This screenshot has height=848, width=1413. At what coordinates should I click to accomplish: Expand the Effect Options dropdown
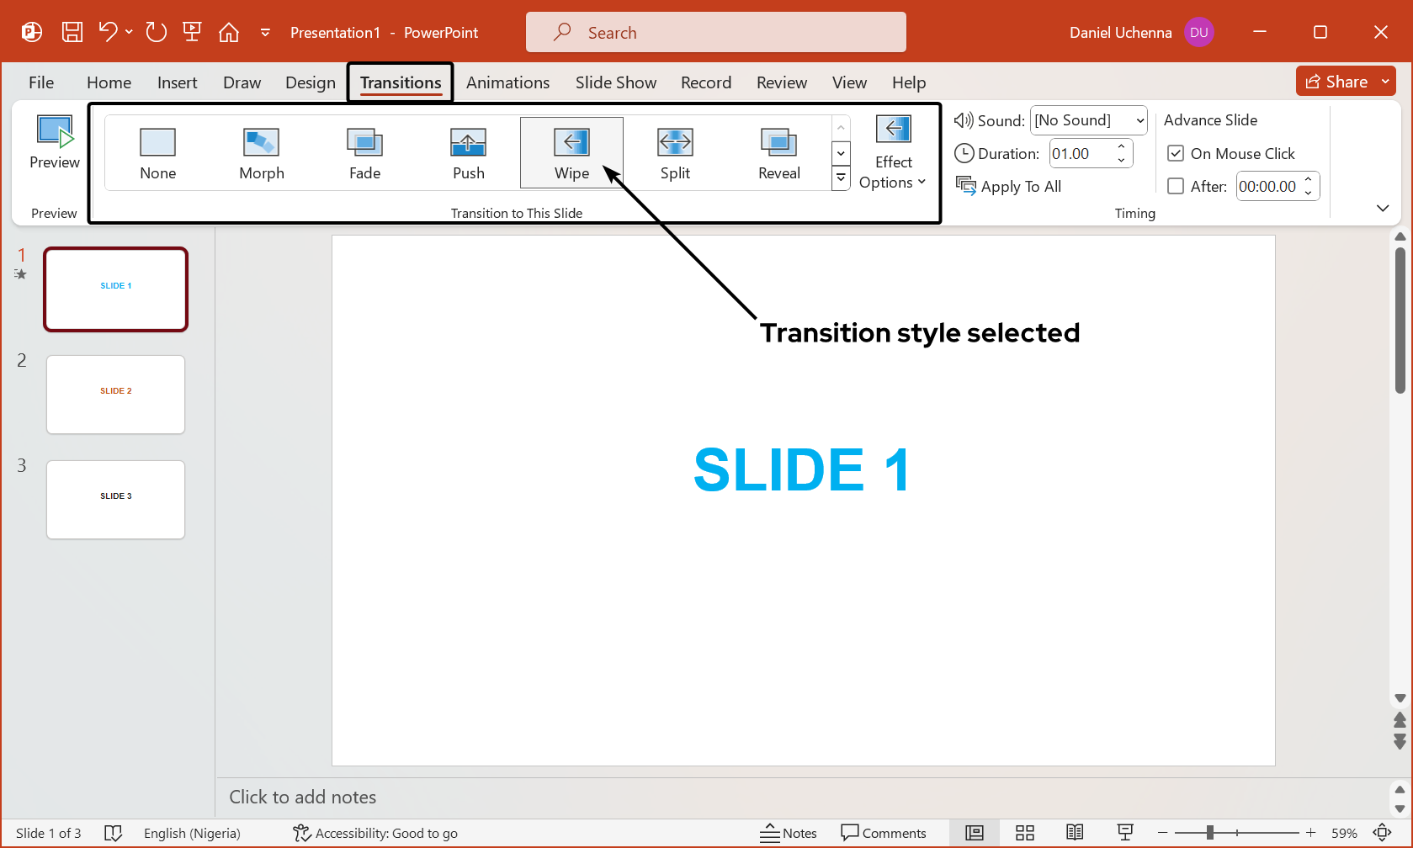coord(893,183)
